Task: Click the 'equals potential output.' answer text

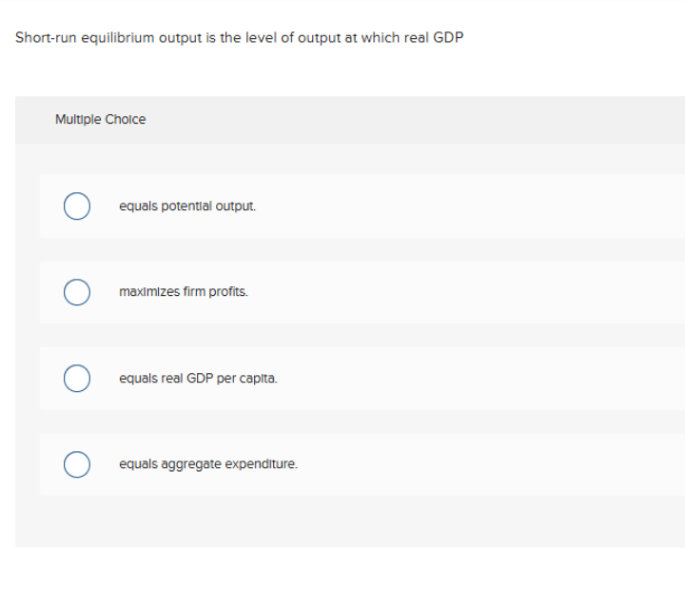Action: click(187, 206)
